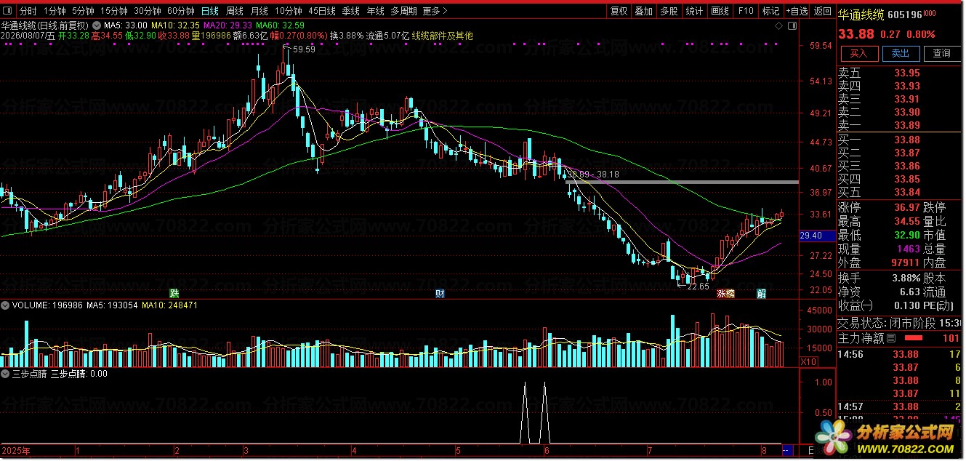Screen dimensions: 966x461
Task: Click the 财 financial marker below chart
Action: point(439,294)
